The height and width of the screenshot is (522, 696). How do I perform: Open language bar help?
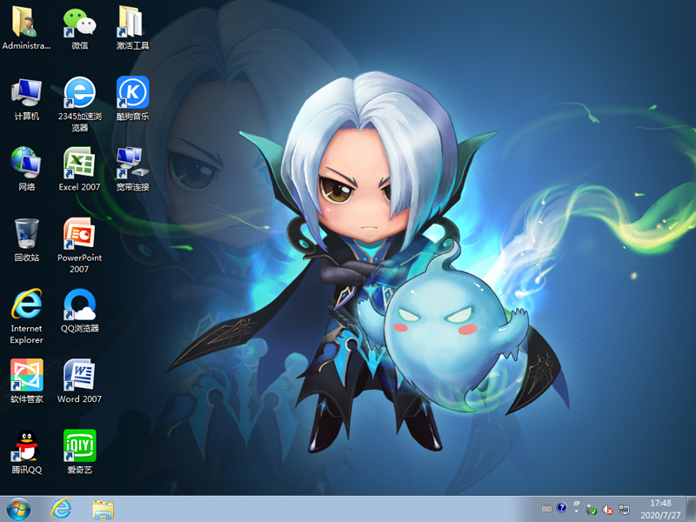click(x=561, y=508)
